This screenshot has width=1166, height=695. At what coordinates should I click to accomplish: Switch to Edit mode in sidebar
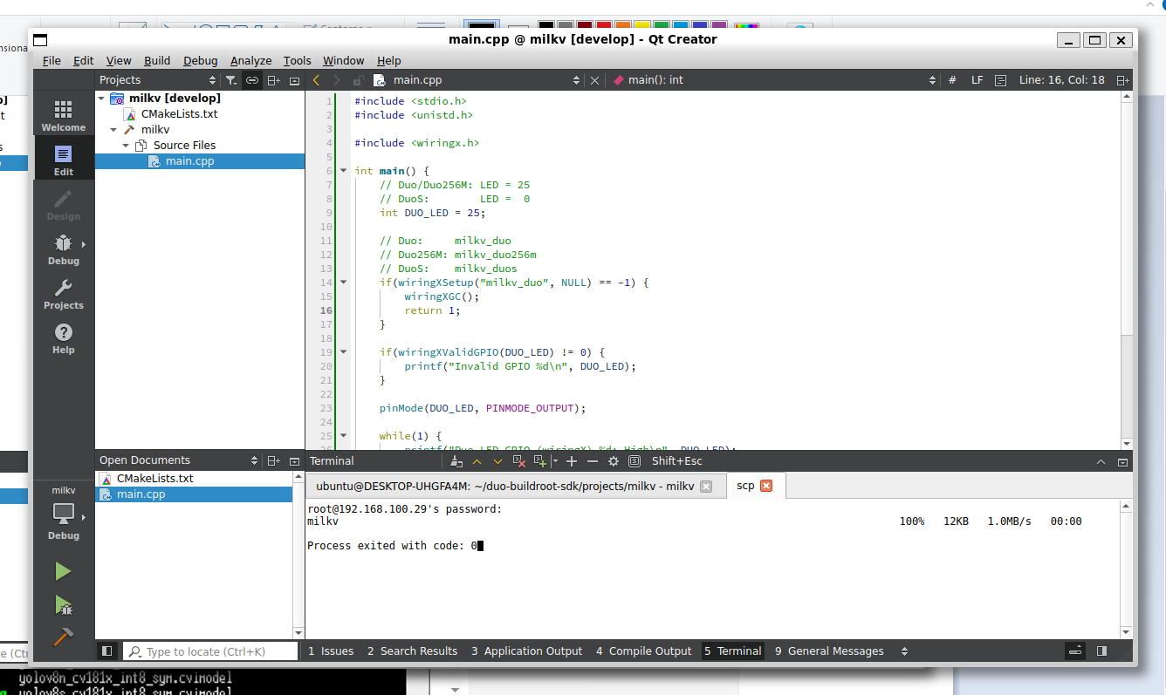coord(63,160)
